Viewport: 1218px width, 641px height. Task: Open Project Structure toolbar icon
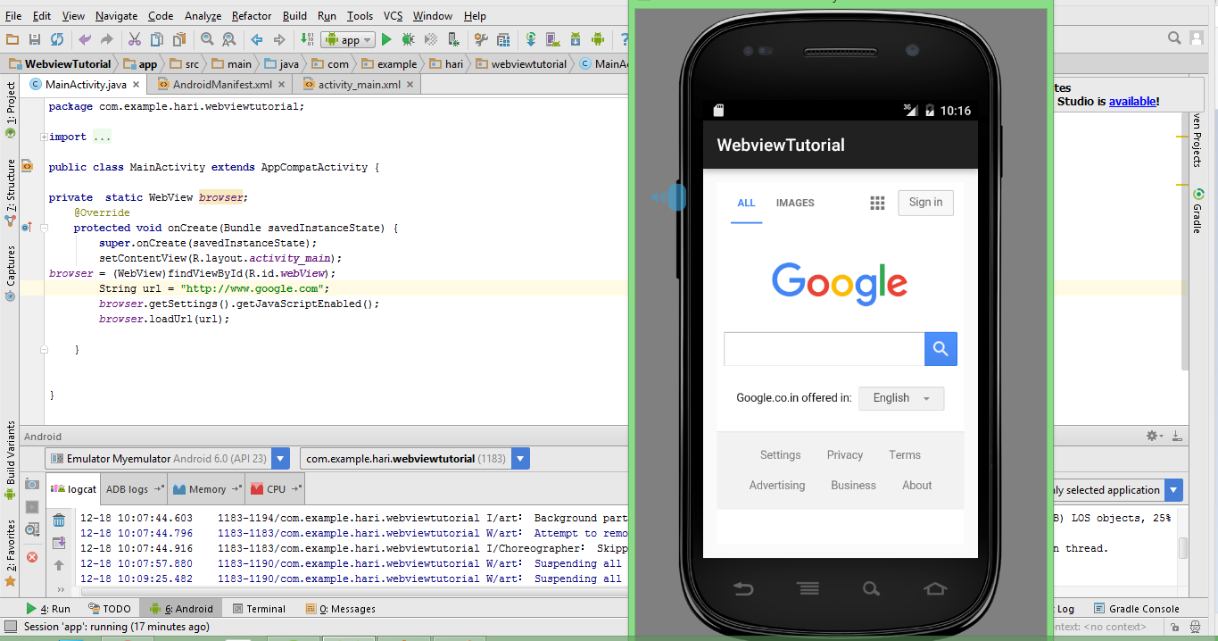pos(503,39)
